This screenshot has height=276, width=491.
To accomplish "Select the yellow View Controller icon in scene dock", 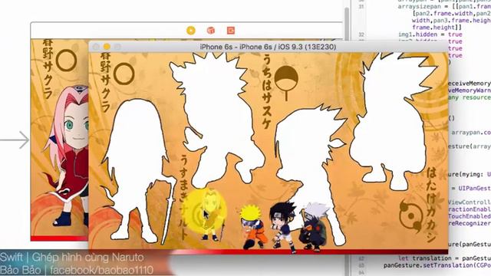I will click(191, 31).
